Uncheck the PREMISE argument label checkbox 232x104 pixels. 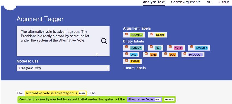(126, 34)
